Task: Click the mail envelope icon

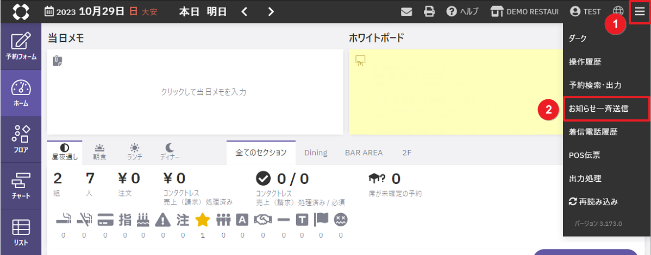Action: tap(406, 11)
